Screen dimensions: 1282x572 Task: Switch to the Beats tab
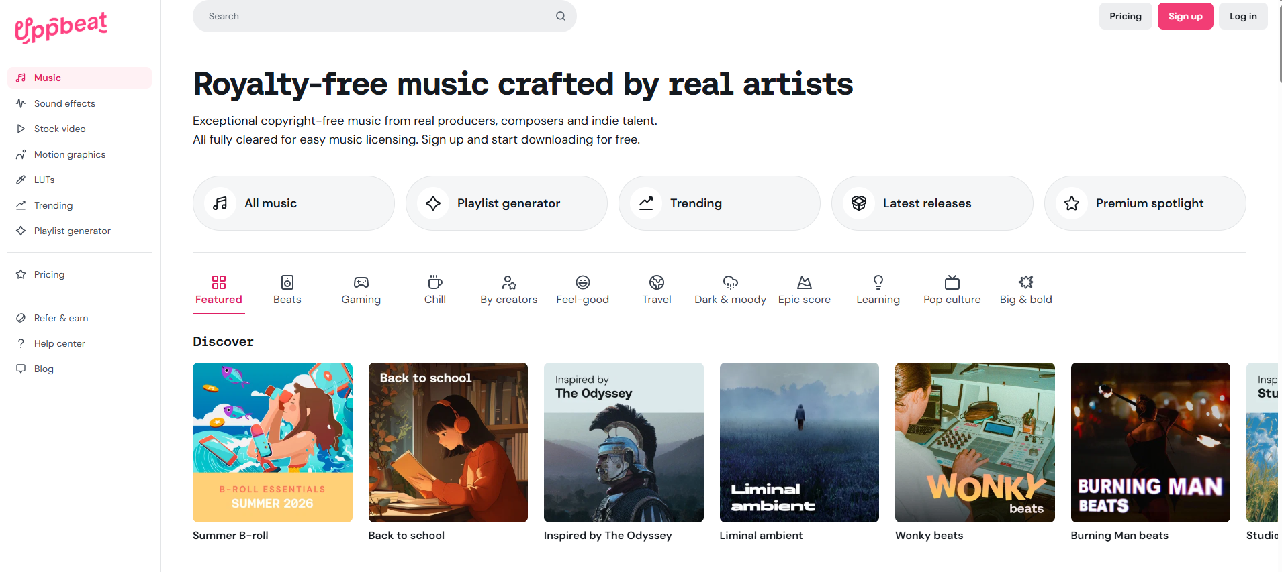click(x=287, y=290)
